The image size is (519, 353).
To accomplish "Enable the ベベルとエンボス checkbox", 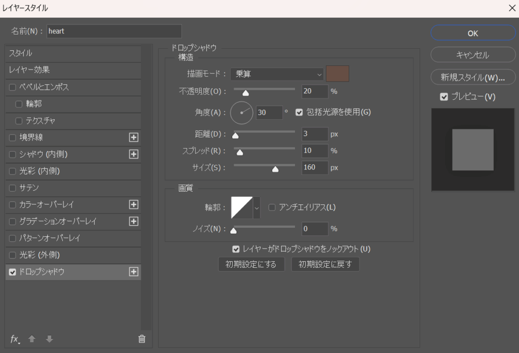I will [x=13, y=87].
